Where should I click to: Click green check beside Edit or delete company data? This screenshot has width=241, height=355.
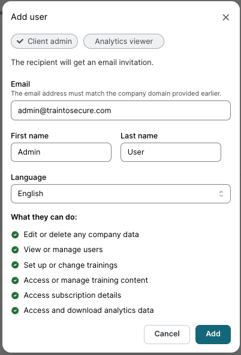(x=15, y=235)
